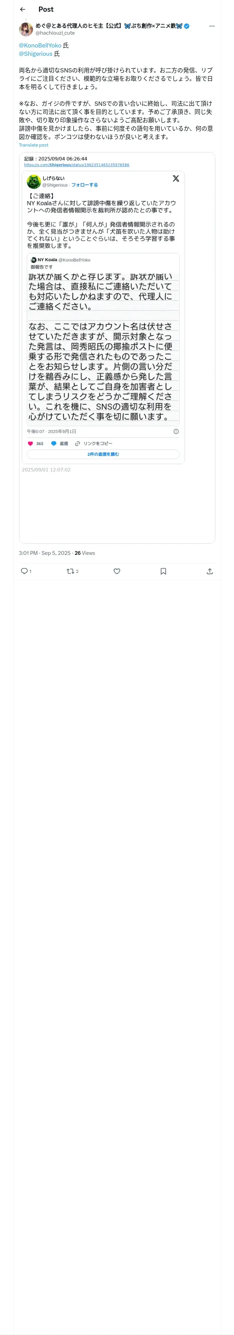Open the @KonoBellYoko mention

pos(40,46)
